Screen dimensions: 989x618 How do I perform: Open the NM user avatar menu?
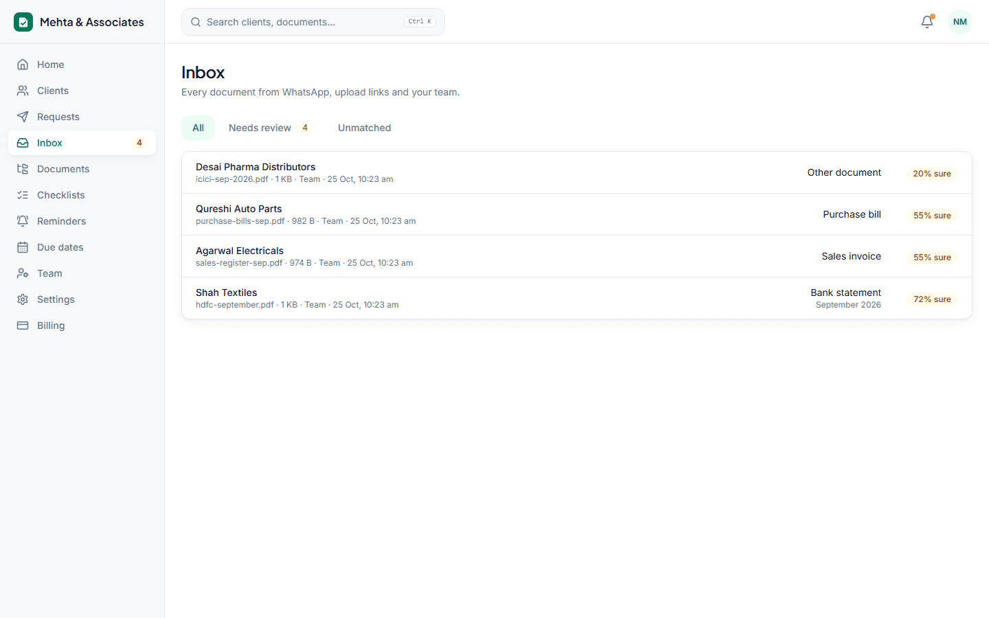960,22
